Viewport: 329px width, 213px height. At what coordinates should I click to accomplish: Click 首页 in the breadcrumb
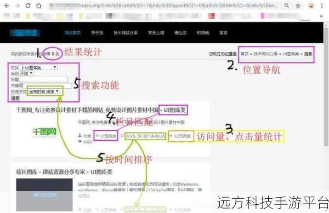click(245, 54)
